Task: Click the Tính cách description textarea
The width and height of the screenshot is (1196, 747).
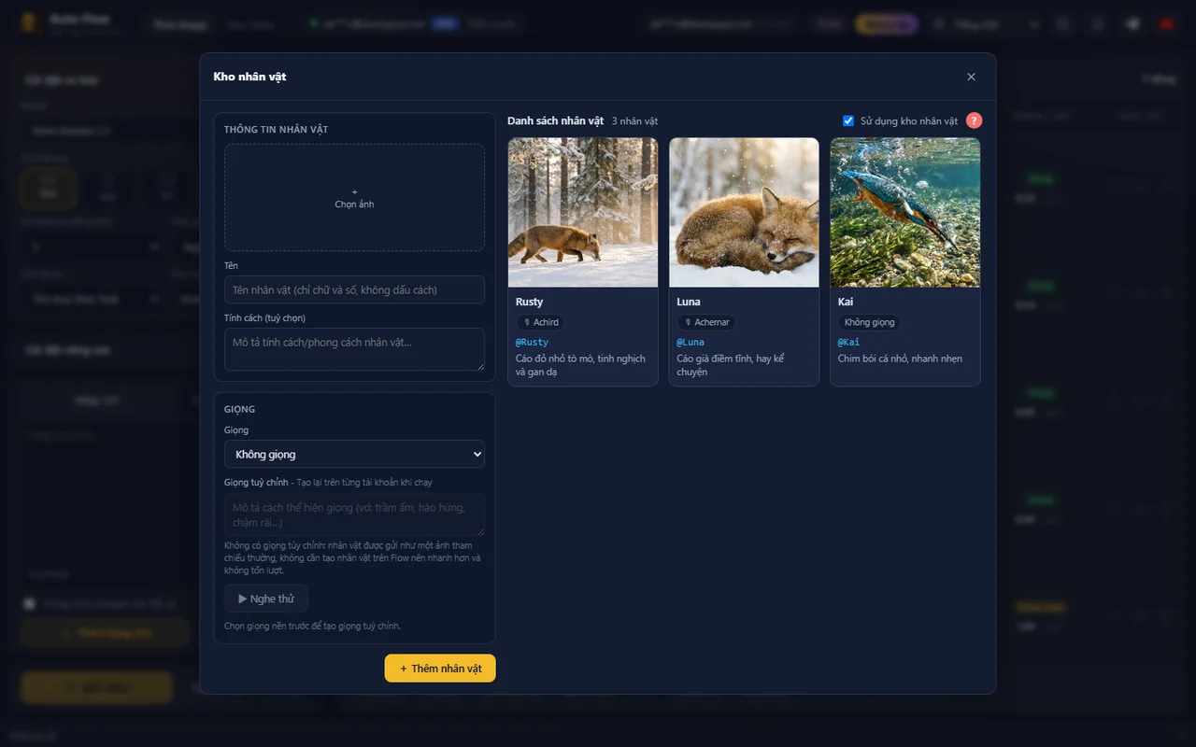Action: (x=354, y=349)
